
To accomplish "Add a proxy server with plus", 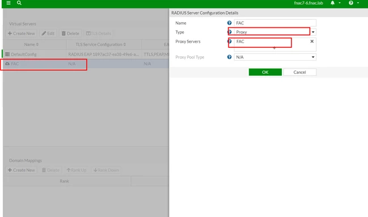I will point(274,48).
